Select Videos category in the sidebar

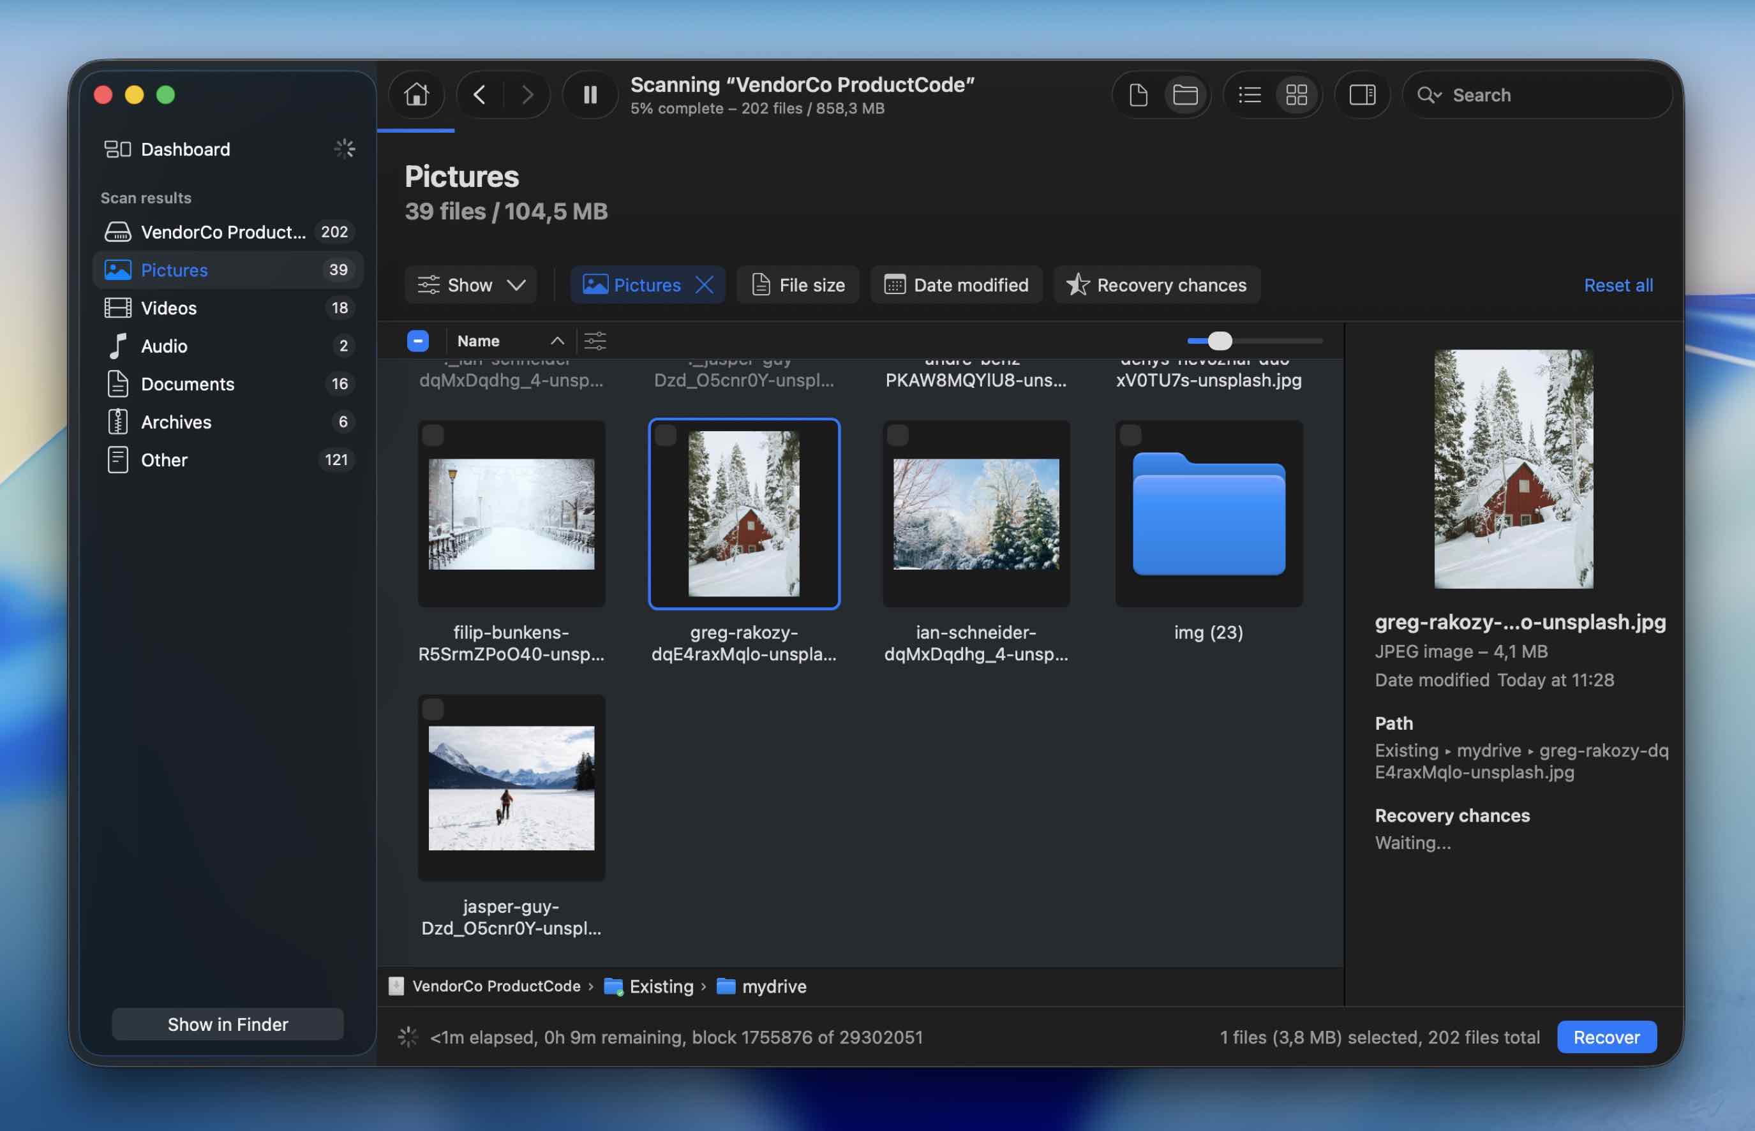pyautogui.click(x=169, y=307)
